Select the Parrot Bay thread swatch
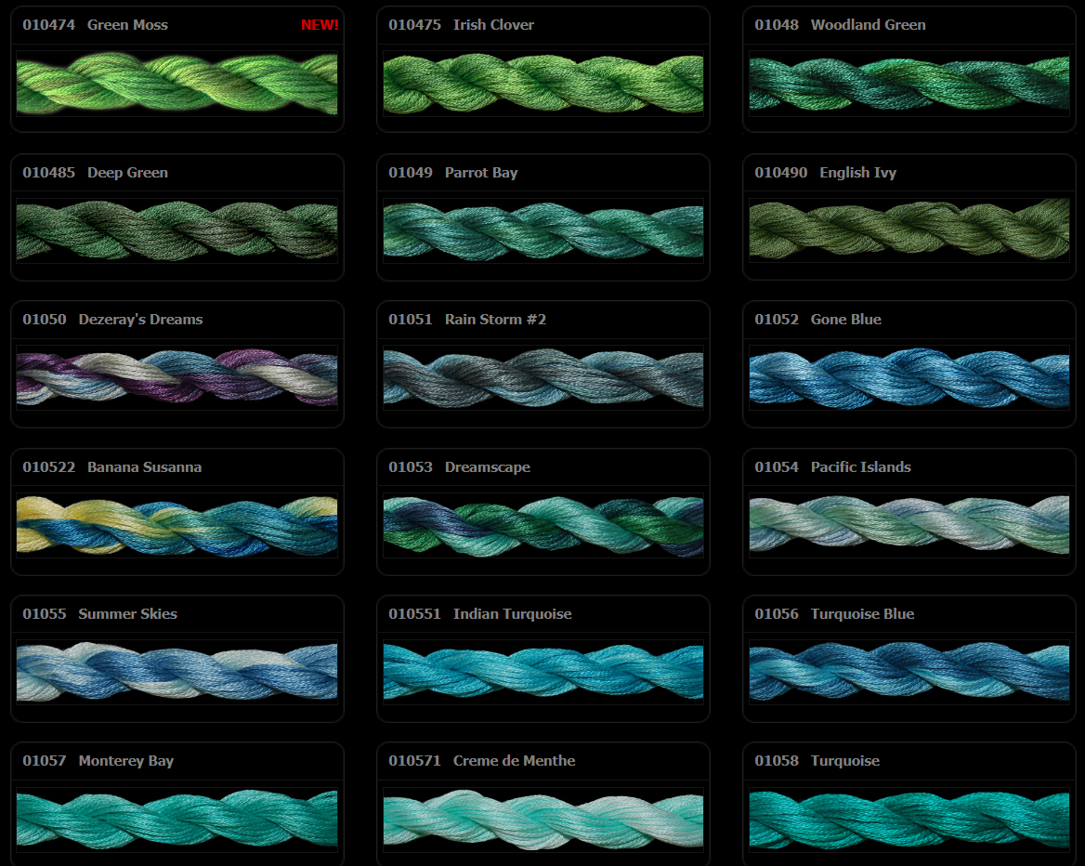This screenshot has width=1085, height=866. [x=542, y=230]
